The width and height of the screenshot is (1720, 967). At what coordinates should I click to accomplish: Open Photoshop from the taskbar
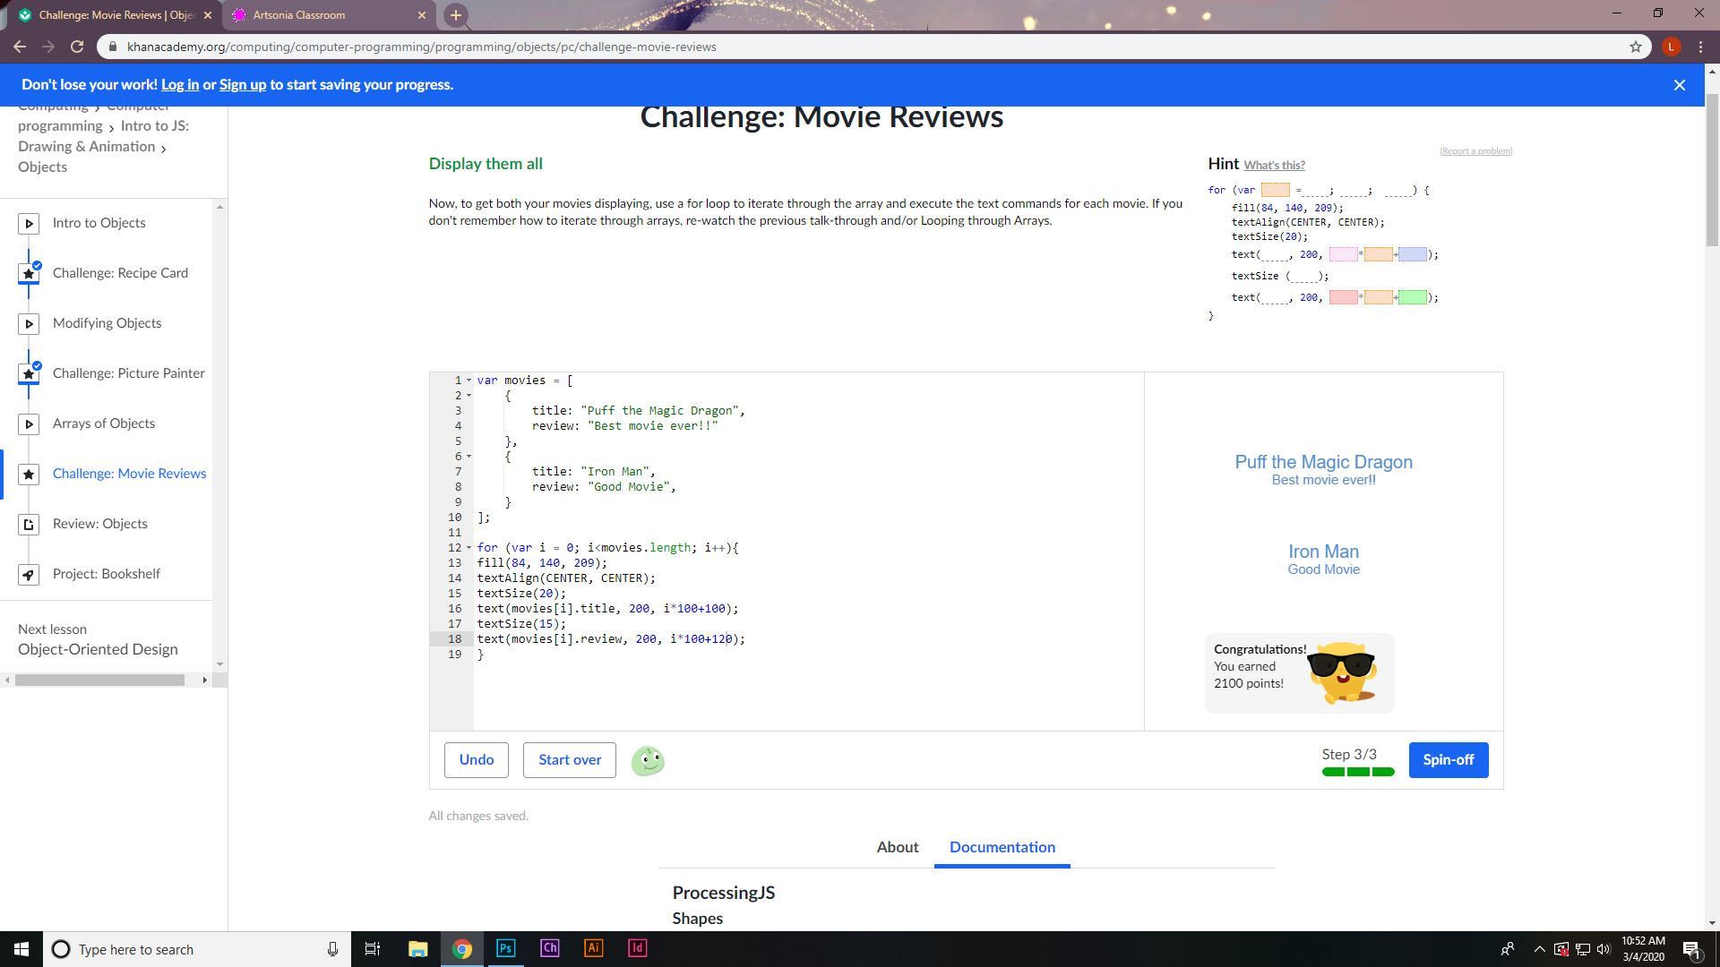[x=505, y=948]
